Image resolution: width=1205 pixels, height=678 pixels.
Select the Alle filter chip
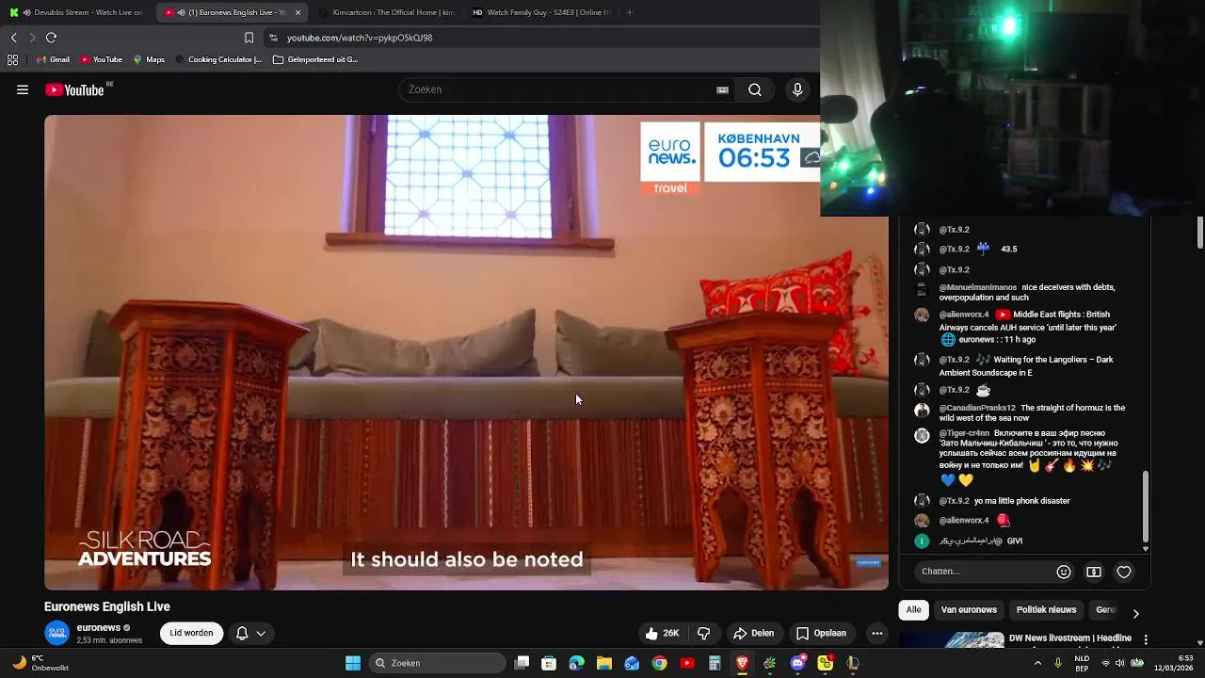pyautogui.click(x=913, y=610)
